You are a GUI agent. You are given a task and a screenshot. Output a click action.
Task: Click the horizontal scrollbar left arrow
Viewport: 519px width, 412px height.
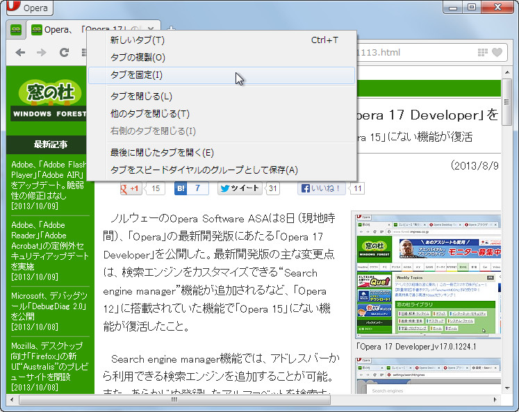click(13, 399)
